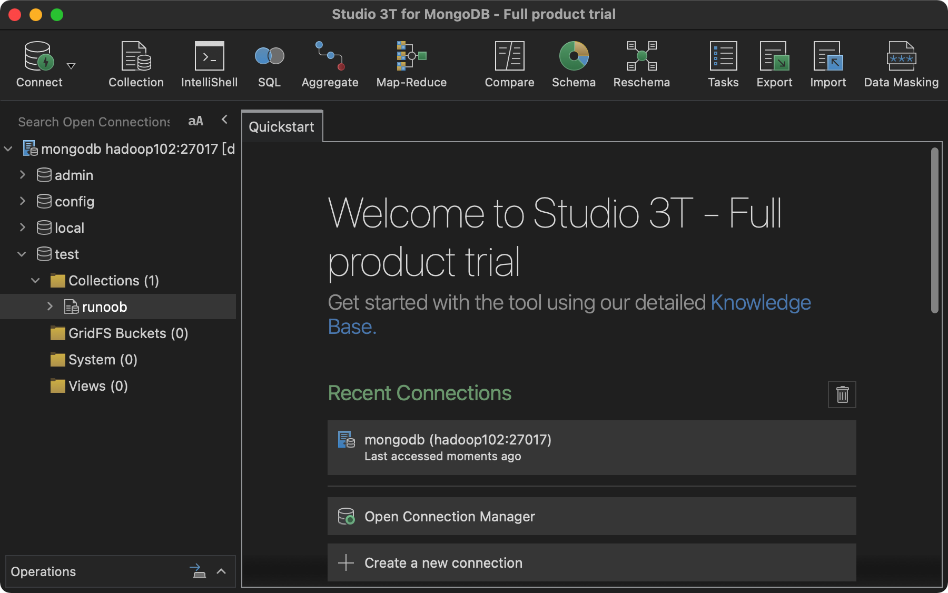This screenshot has height=593, width=948.
Task: Expand the config database
Action: 22,201
